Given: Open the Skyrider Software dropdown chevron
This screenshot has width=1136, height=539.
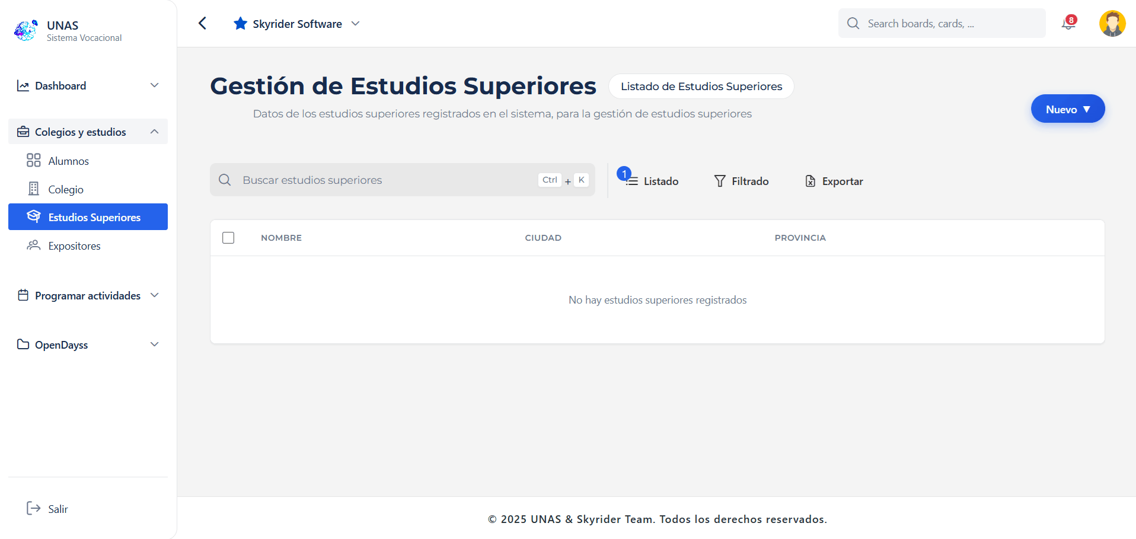Looking at the screenshot, I should (x=356, y=24).
